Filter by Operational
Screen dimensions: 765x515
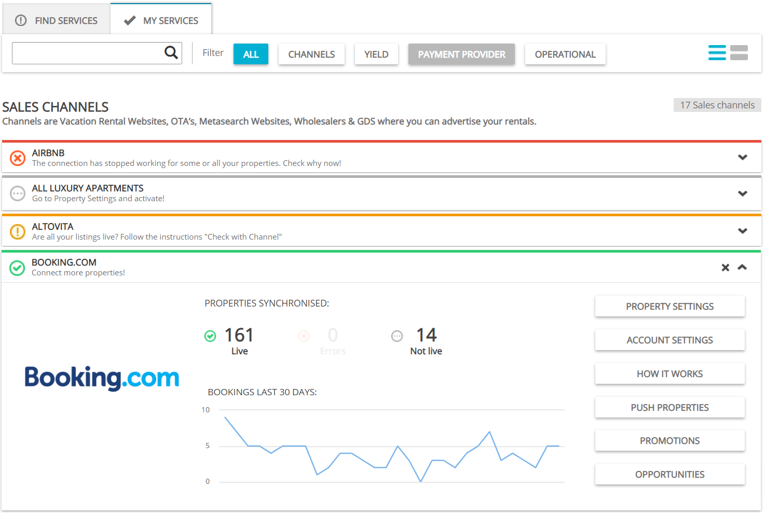[x=565, y=54]
